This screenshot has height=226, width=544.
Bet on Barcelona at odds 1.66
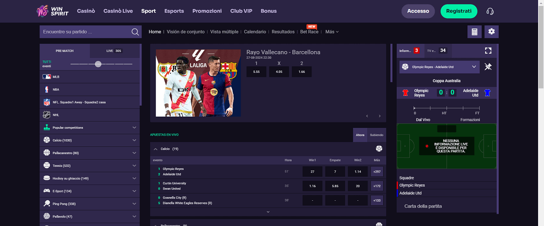[x=302, y=71]
